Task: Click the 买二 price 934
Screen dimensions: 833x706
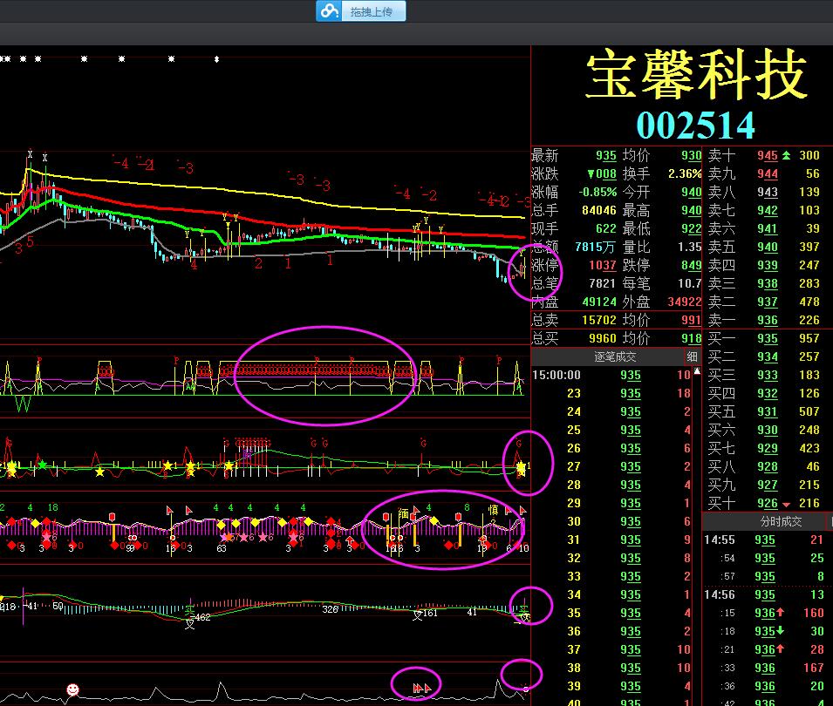Action: (768, 356)
